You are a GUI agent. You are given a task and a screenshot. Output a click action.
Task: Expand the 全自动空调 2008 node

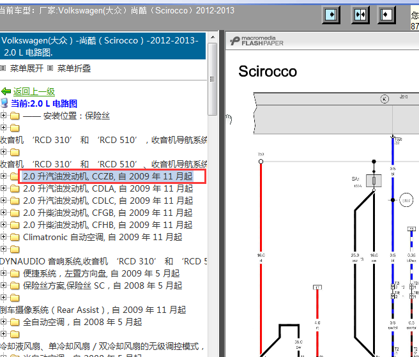tap(3, 322)
